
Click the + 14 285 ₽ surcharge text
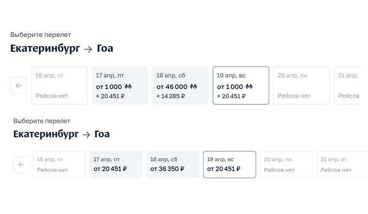(x=170, y=96)
